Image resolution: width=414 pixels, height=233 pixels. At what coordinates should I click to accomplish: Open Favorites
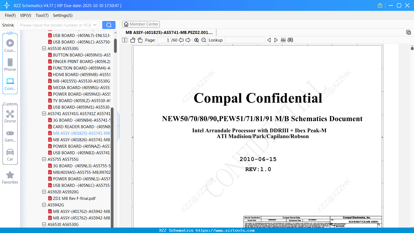tap(10, 178)
